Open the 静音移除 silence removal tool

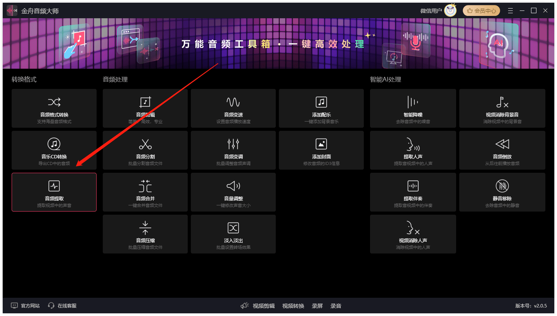click(x=502, y=186)
